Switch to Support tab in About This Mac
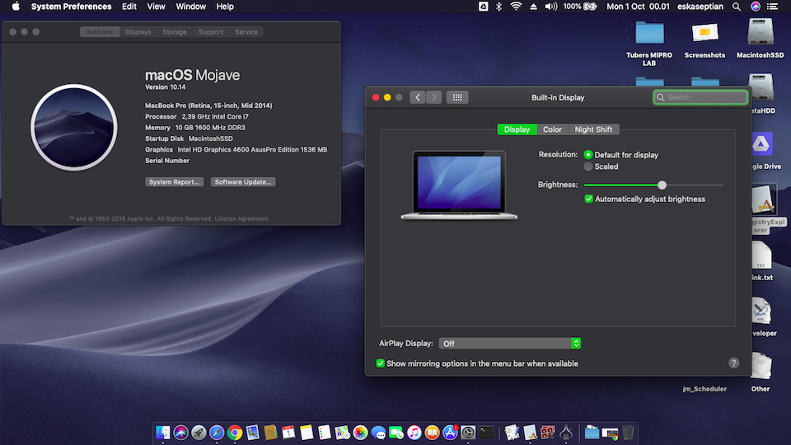The width and height of the screenshot is (791, 445). tap(211, 32)
